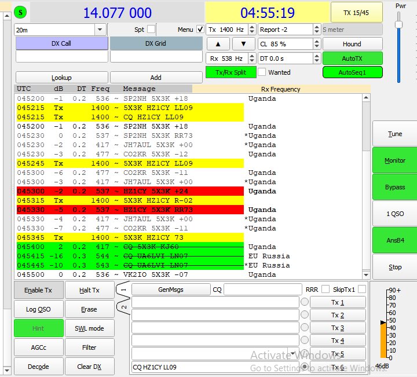Adjust the DT 0.0 s spinner arrows
Viewport: 417px width, 377px height.
click(x=316, y=58)
